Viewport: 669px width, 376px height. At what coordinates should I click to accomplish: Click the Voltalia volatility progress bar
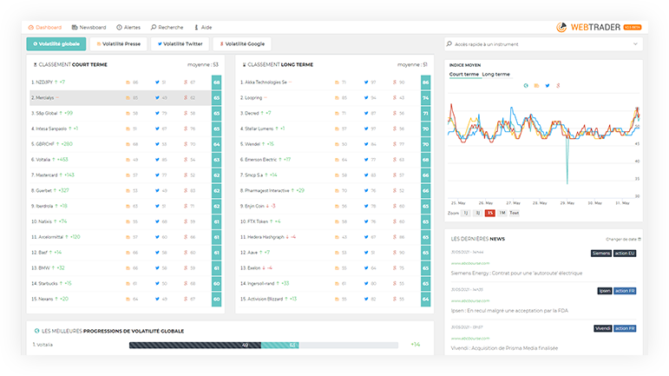point(264,345)
